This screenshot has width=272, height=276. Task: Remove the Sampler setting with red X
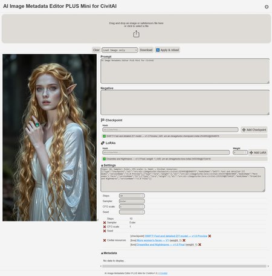[105, 223]
